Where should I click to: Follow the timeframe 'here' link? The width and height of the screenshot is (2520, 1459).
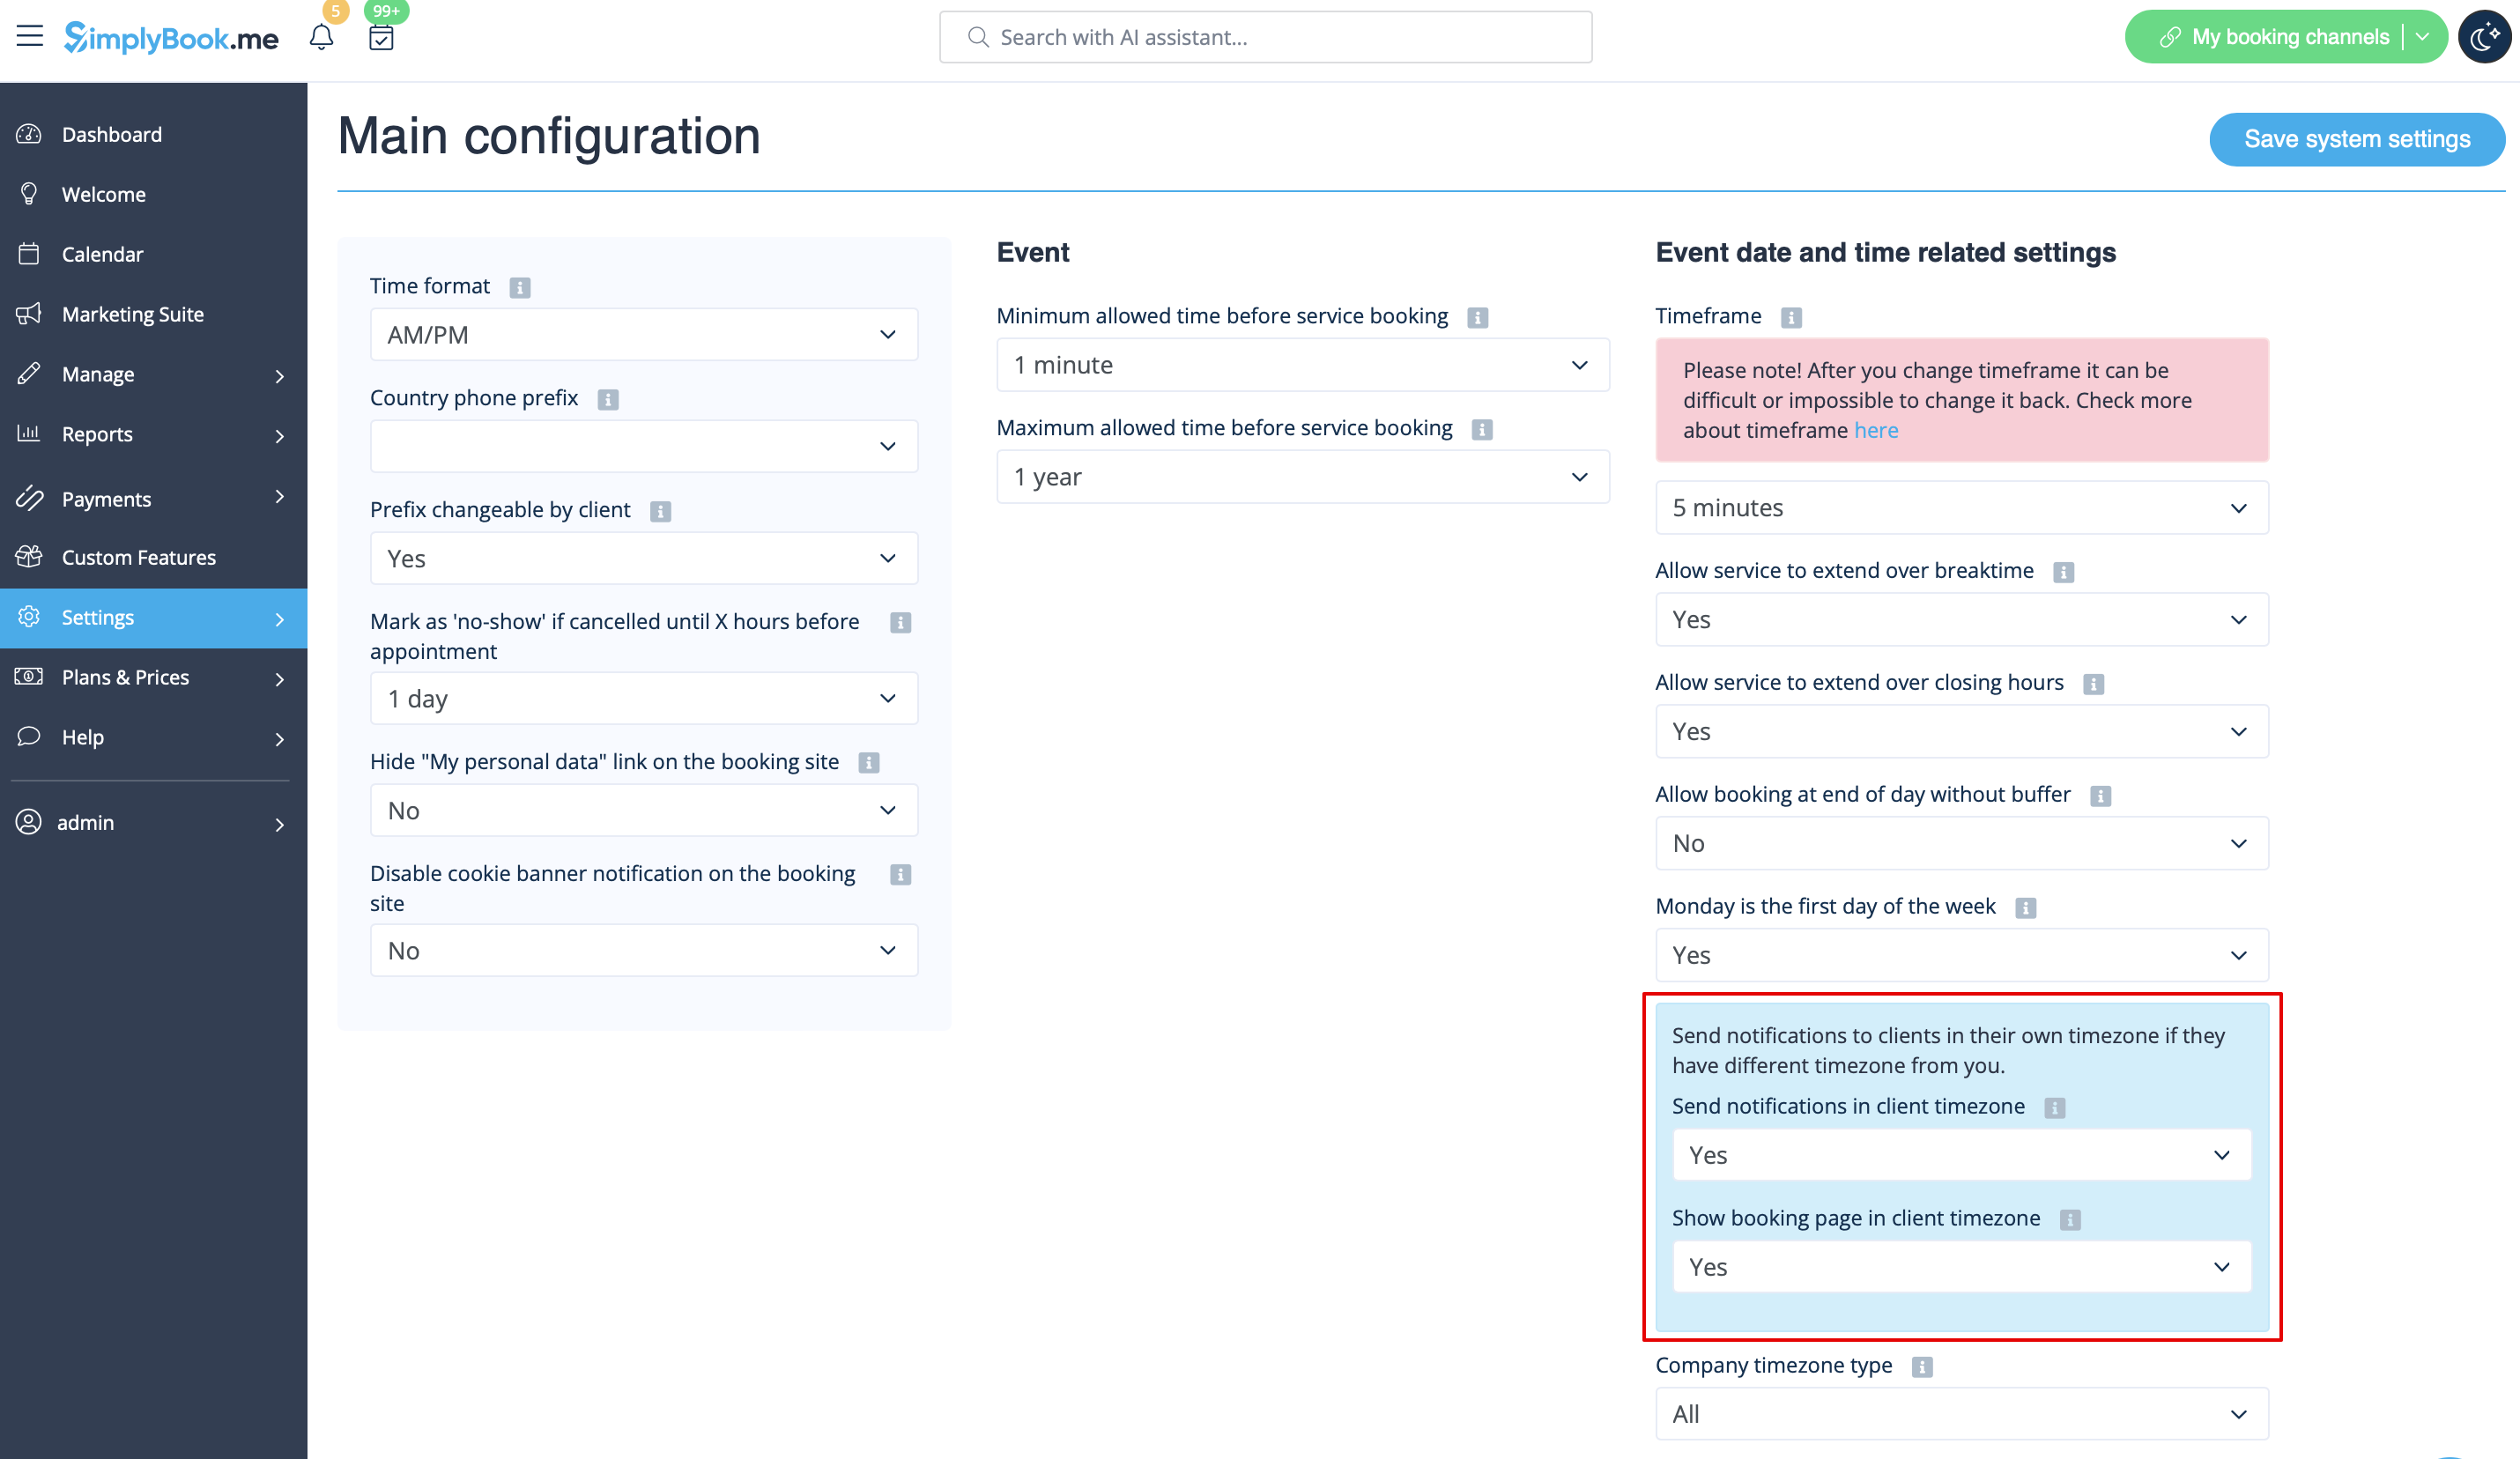tap(1876, 430)
